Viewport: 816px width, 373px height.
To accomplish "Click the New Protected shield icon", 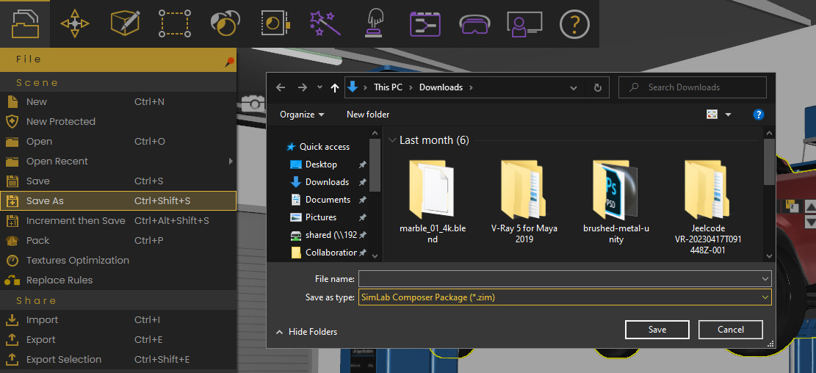I will coord(12,121).
